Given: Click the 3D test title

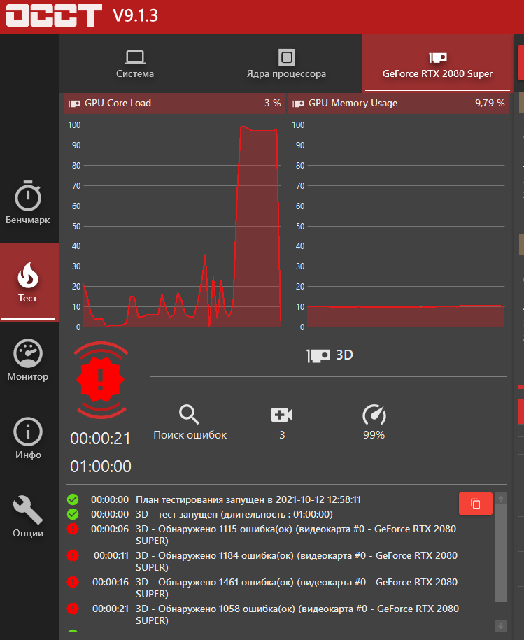Looking at the screenshot, I should click(330, 355).
